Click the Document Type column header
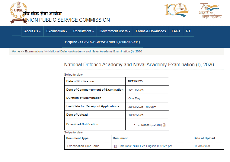The image size is (230, 162). (77, 138)
